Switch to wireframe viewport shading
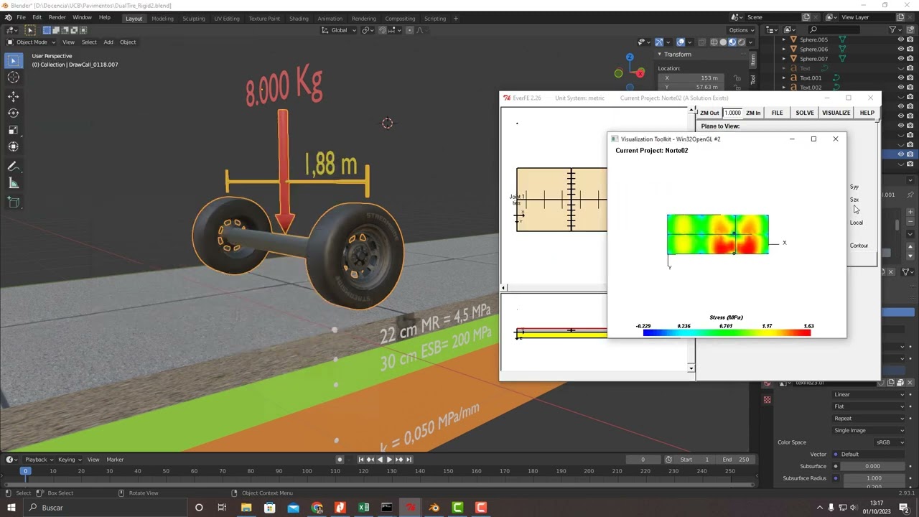Screen dimensions: 919x517 click(714, 42)
